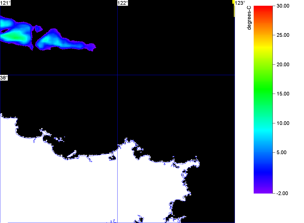Click the 121° longitude label
Screen dimensions: 304x223
pos(5,3)
